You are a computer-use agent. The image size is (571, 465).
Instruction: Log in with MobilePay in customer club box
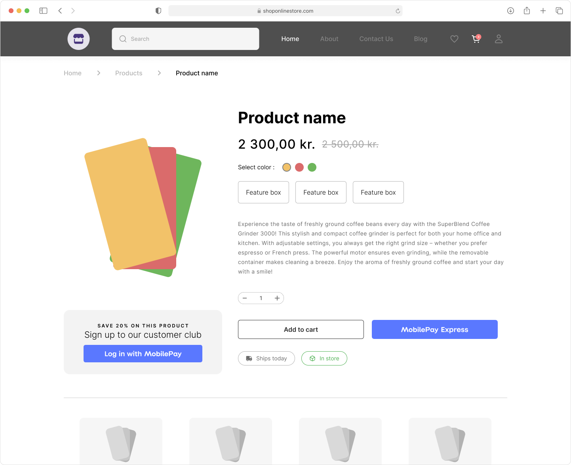[x=143, y=354]
